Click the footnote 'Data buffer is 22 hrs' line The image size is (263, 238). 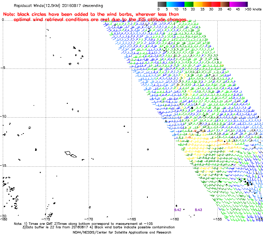pos(99,227)
